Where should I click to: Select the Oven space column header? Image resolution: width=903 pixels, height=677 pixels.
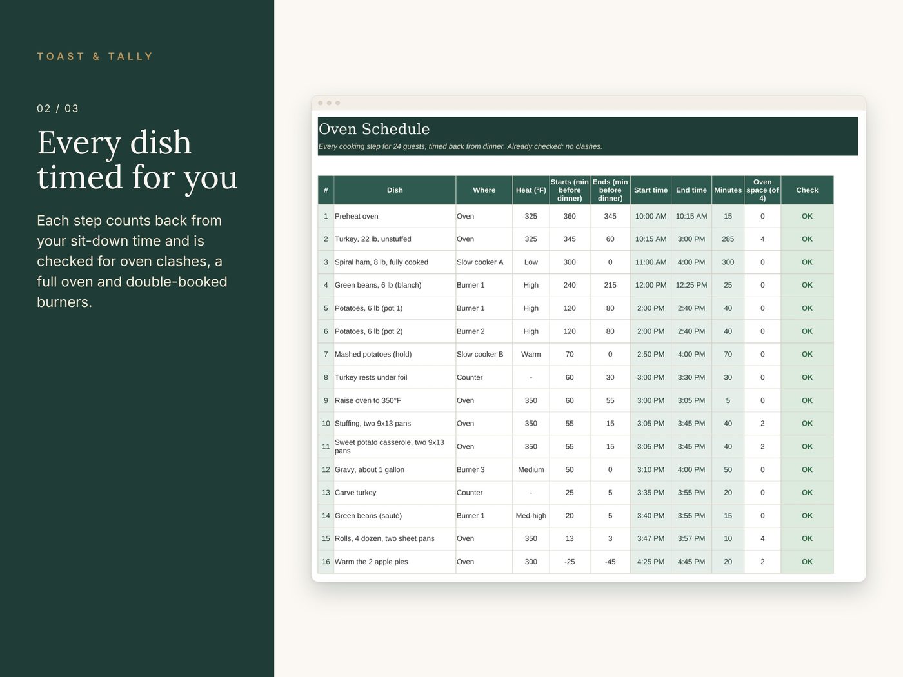coord(762,190)
